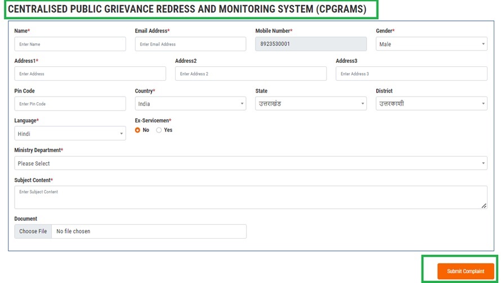501x283 pixels.
Task: Expand the State dropdown
Action: click(311, 104)
